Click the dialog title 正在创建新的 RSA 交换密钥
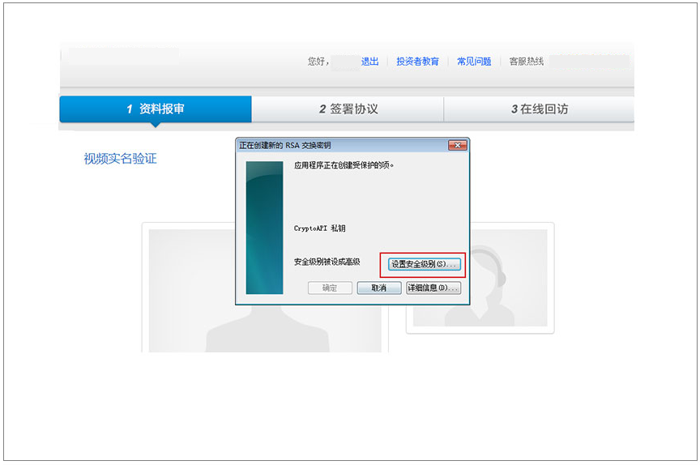 click(x=285, y=146)
